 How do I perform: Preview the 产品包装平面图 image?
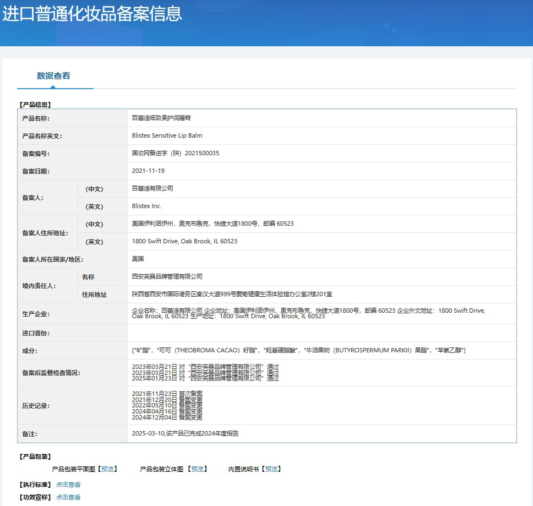click(108, 469)
